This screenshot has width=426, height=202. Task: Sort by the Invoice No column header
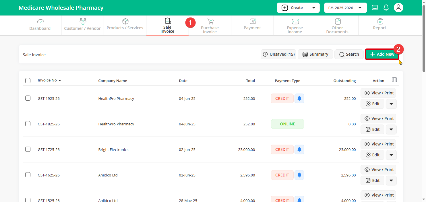point(47,80)
